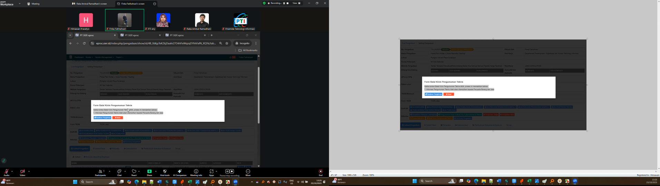Screen dimensions: 660x186
Task: Click the "47 / 47" image counter
Action: [334, 175]
